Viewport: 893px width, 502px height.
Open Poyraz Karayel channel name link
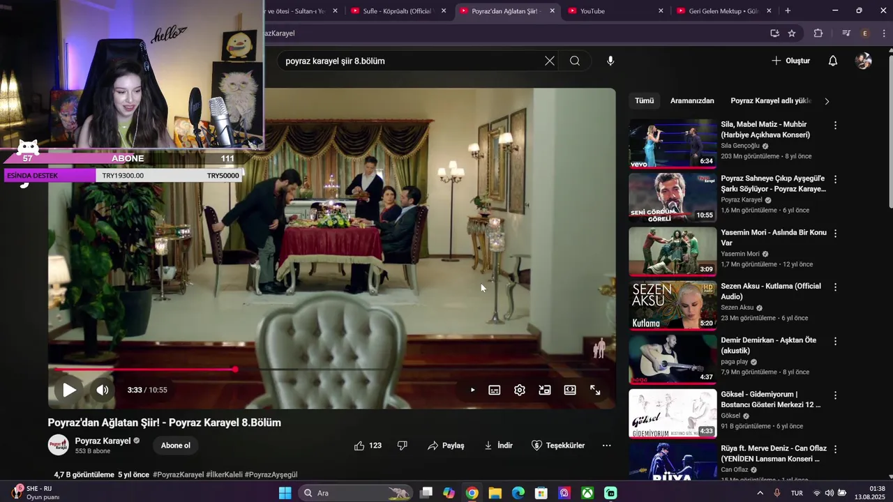(x=103, y=441)
